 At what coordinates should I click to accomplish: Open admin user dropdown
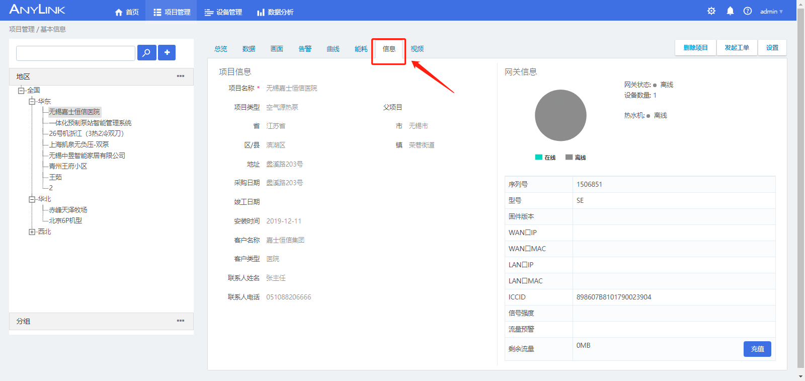click(771, 11)
